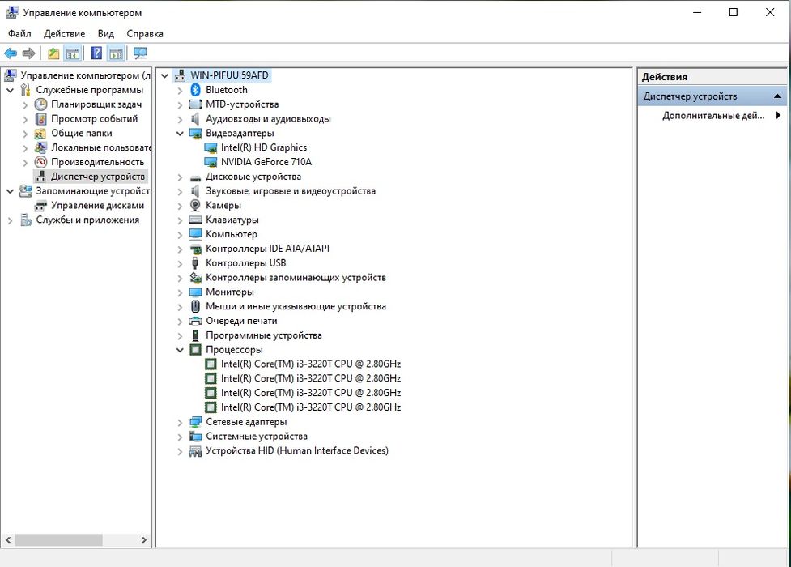Viewport: 791px width, 567px height.
Task: Expand the Контроллеры IDE ATA/ATAPI category
Action: click(x=180, y=249)
